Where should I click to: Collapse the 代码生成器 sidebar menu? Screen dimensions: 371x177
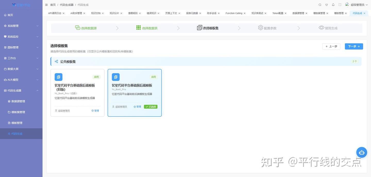(21, 91)
